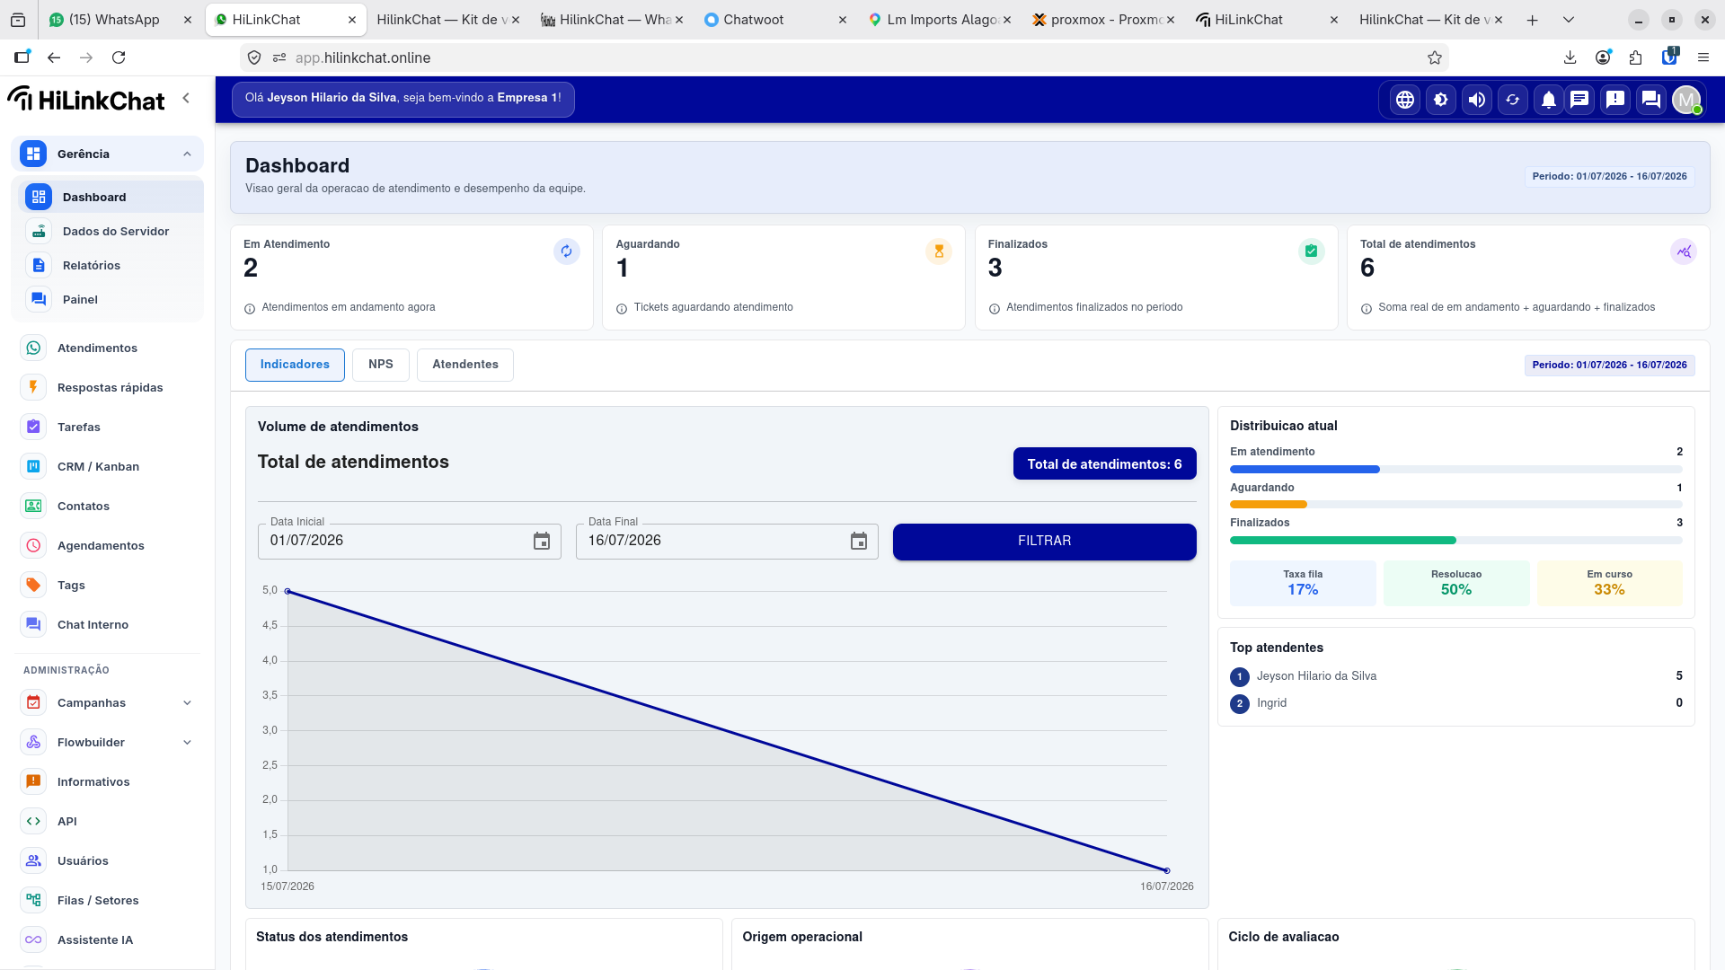
Task: Toggle dark/light theme icon in header
Action: click(x=1441, y=100)
